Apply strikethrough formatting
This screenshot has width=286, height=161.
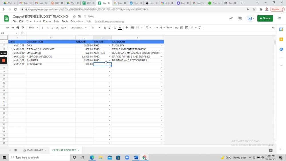115,28
